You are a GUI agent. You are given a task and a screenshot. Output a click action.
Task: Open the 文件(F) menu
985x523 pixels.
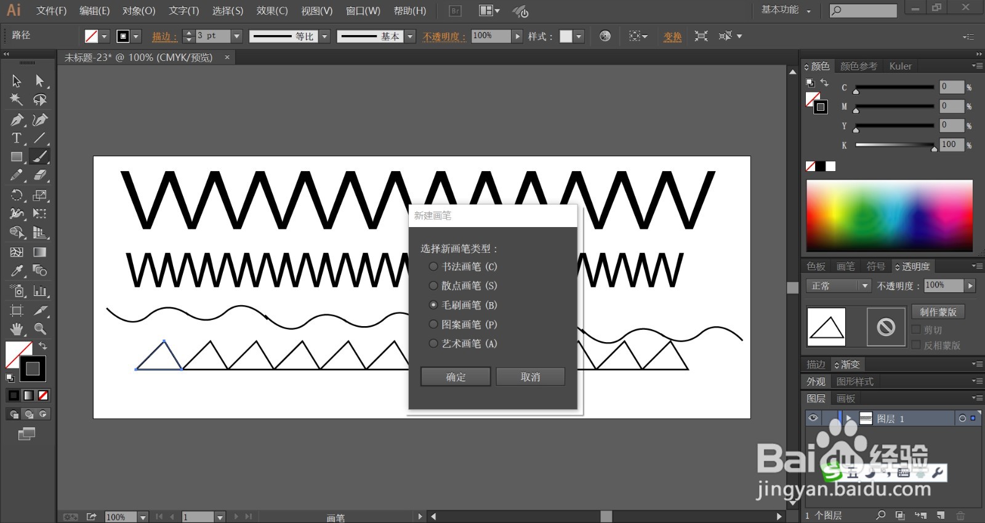point(51,10)
